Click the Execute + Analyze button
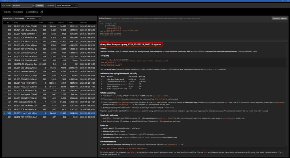The image size is (290, 158). tap(280, 18)
